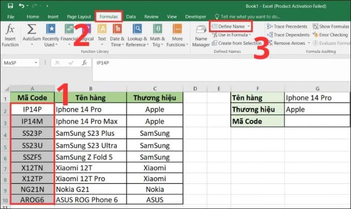Open Math & Trig functions icon
Screen dimensions: 351x209
pos(157,29)
